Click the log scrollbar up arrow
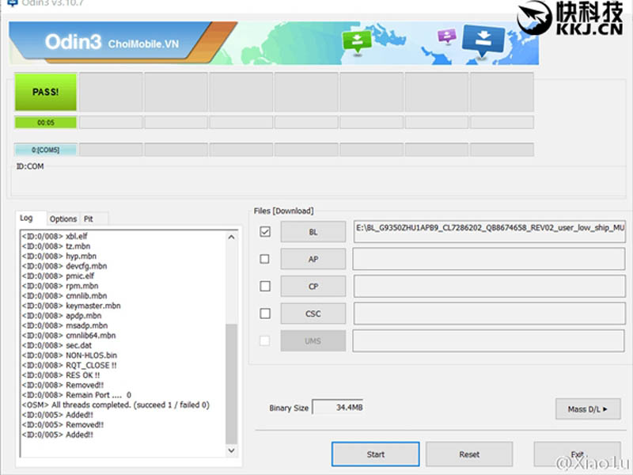The width and height of the screenshot is (633, 475). pos(231,237)
